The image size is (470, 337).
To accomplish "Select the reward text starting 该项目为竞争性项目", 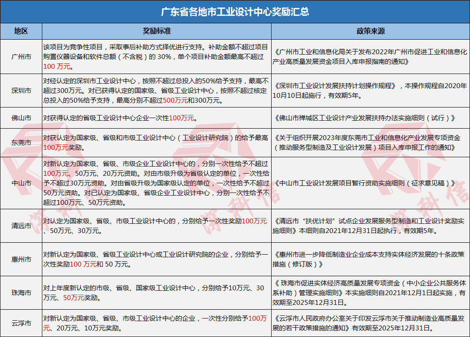I will (156, 57).
